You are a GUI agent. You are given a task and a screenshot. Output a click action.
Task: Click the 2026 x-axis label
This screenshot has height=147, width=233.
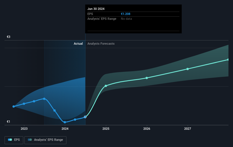(147, 129)
